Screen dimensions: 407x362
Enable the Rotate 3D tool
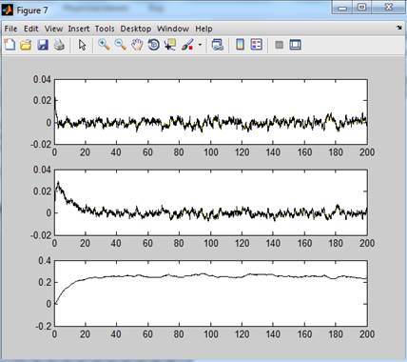tap(154, 45)
